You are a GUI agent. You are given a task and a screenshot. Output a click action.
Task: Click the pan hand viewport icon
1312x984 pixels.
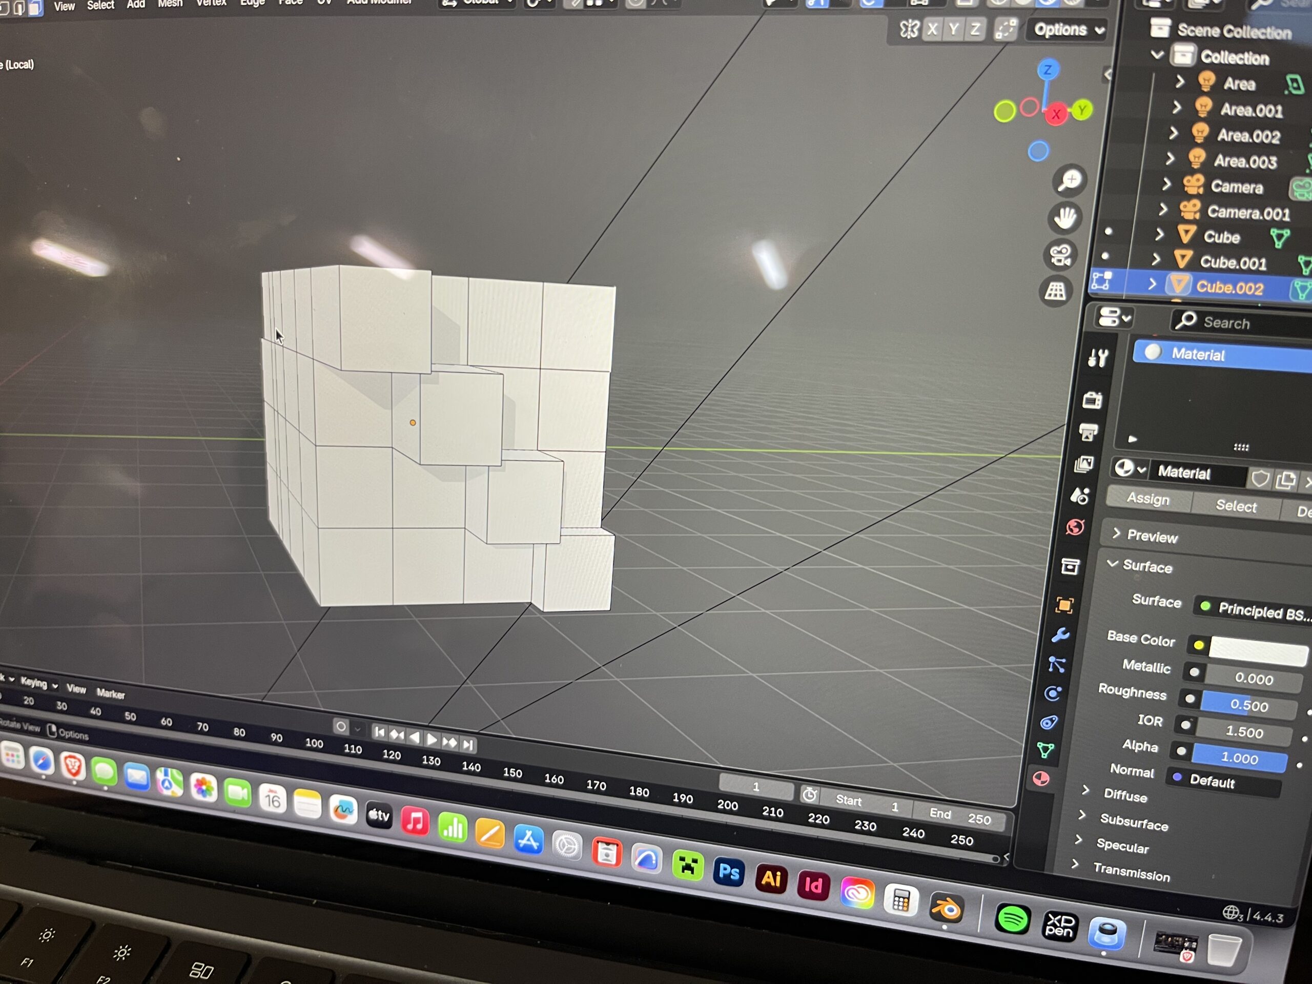tap(1065, 218)
